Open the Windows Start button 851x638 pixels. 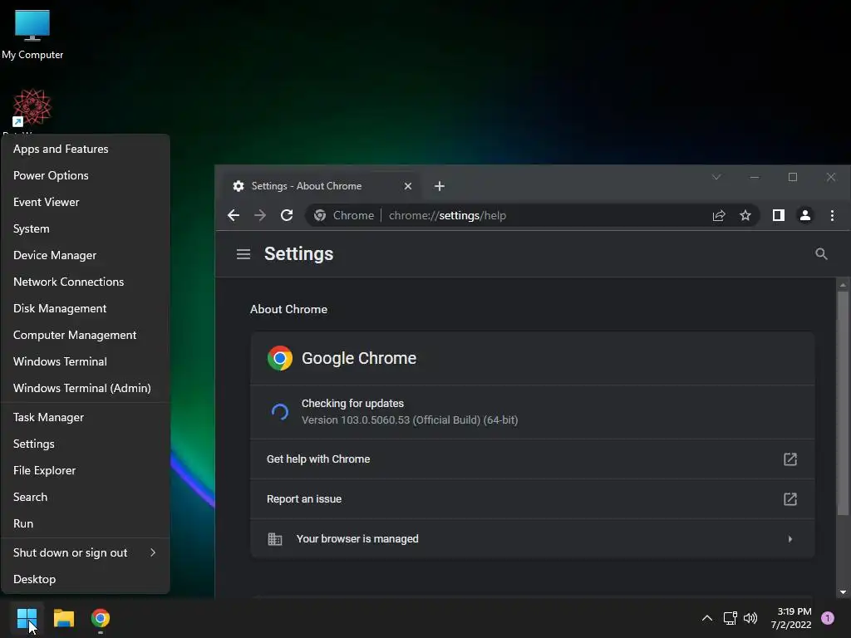tap(27, 618)
